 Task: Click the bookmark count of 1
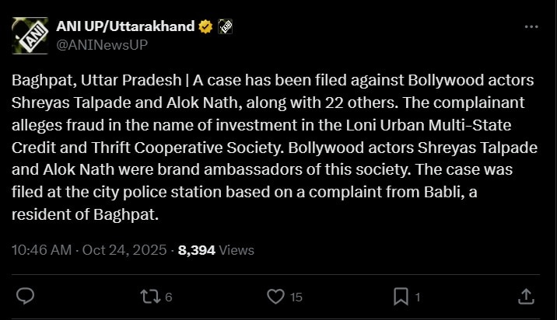coord(418,297)
